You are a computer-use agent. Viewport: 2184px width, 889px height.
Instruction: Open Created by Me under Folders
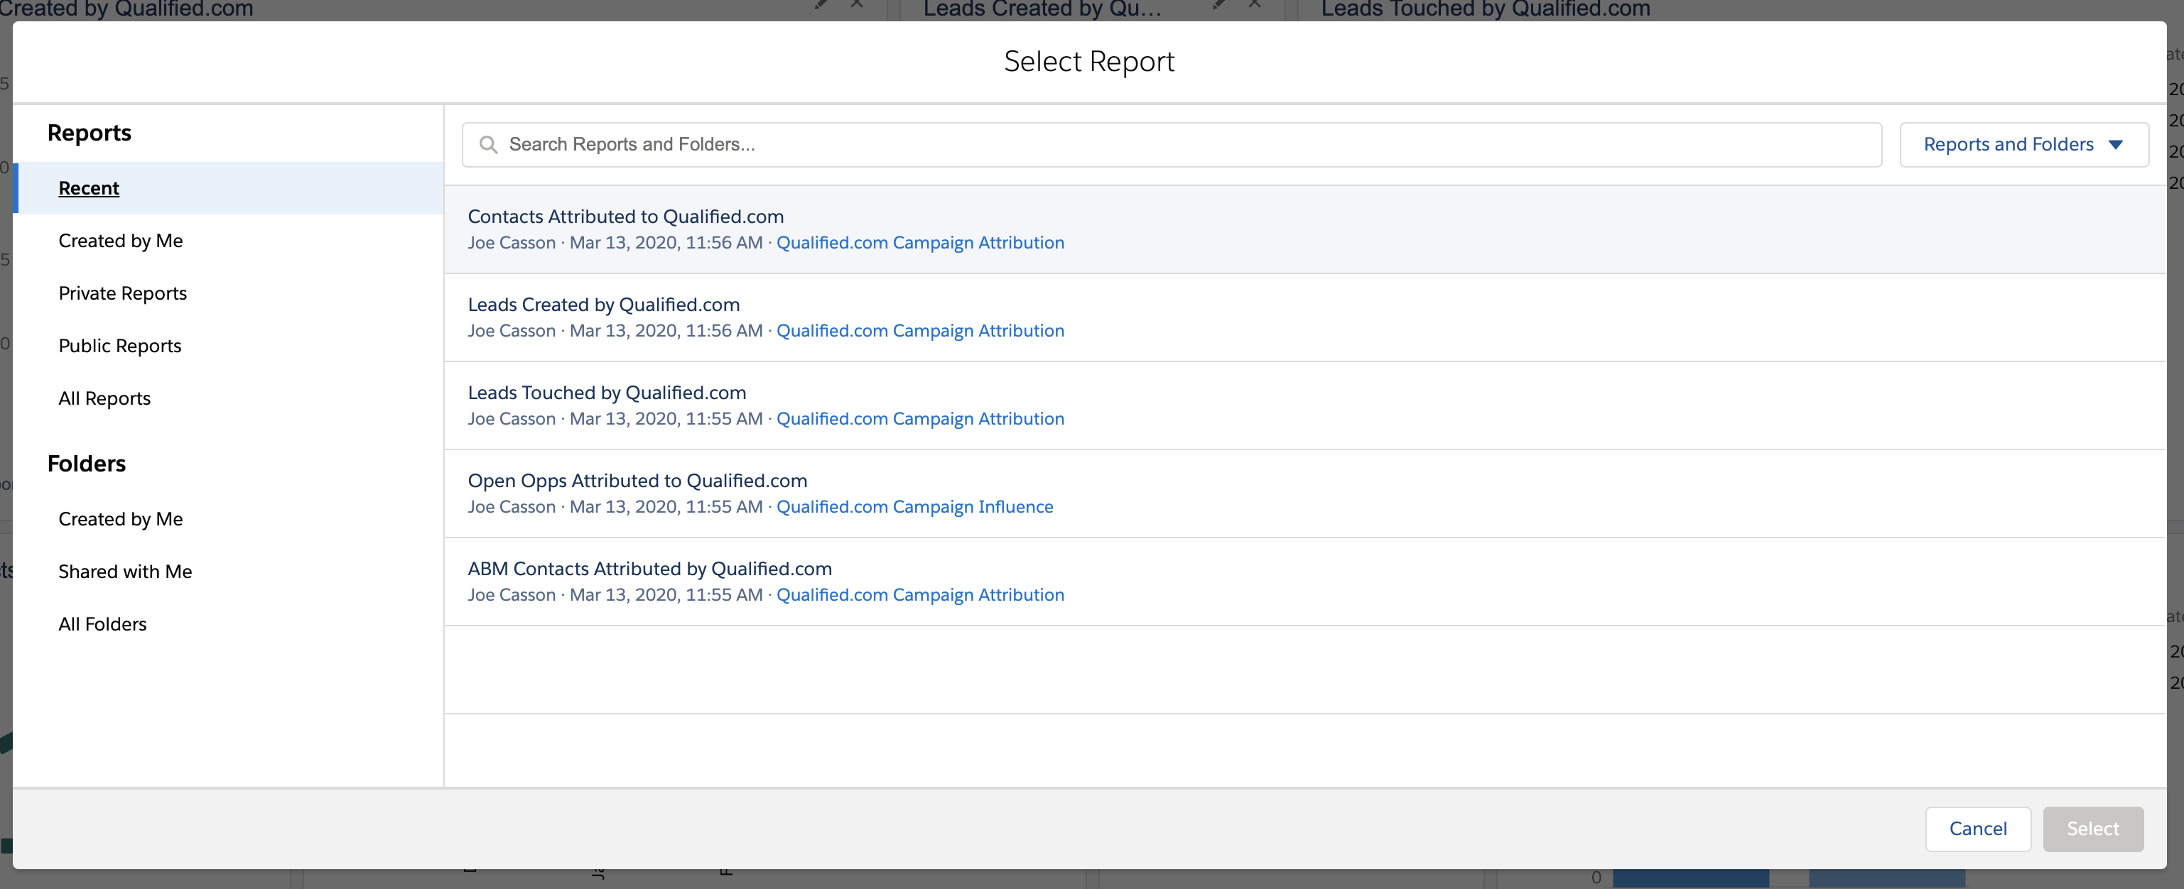120,518
